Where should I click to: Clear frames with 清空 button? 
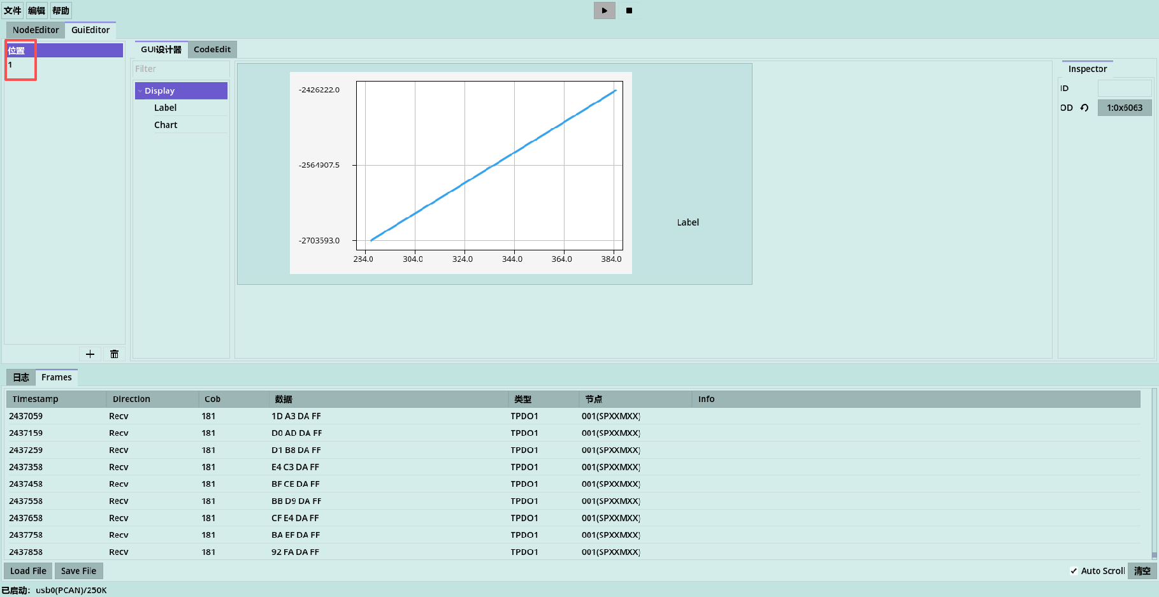pyautogui.click(x=1142, y=571)
